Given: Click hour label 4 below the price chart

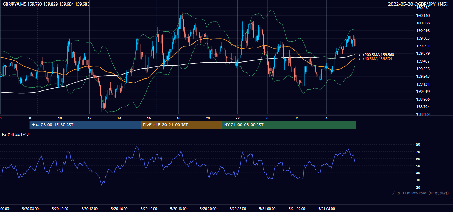Looking at the screenshot, I should 327,118.
